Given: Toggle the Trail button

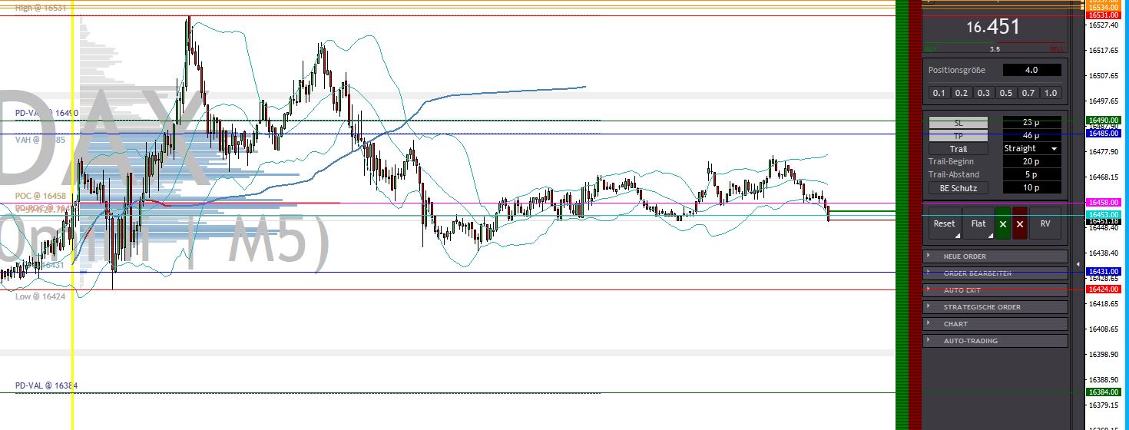Looking at the screenshot, I should click(x=958, y=149).
